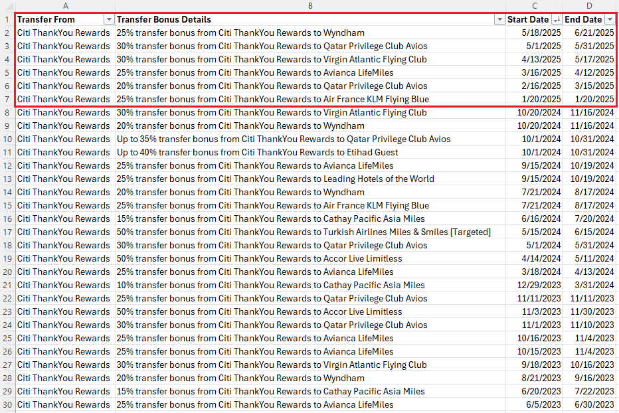Select the start date 10/15/2023 cell
Screen dimensions: 619x413
click(535, 351)
